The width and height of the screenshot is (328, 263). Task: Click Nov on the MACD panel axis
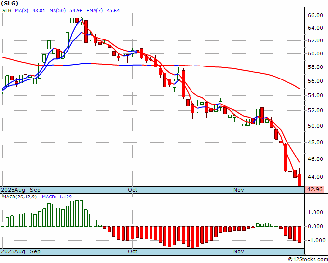[x=239, y=251]
